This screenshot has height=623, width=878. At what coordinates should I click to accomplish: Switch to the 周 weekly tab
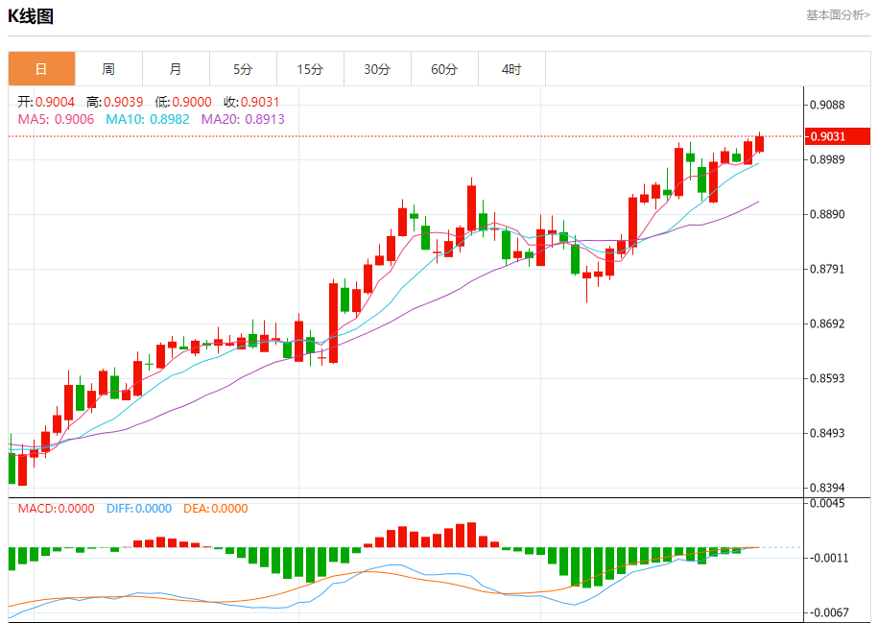click(x=108, y=69)
